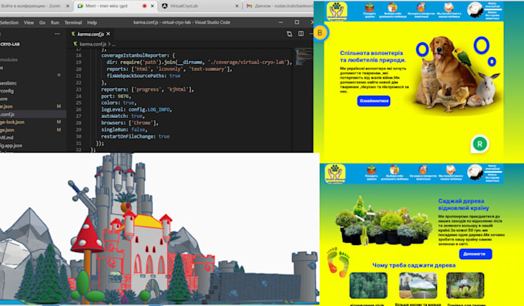The image size is (524, 306).
Task: Click the heading Саджай дерева відновлюй країну
Action: click(464, 204)
